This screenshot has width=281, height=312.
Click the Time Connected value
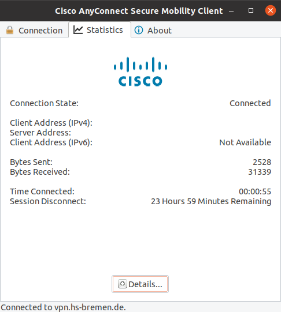pyautogui.click(x=255, y=191)
